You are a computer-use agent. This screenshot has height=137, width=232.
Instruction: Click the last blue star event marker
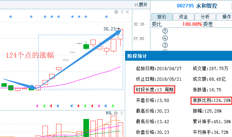click(106, 17)
